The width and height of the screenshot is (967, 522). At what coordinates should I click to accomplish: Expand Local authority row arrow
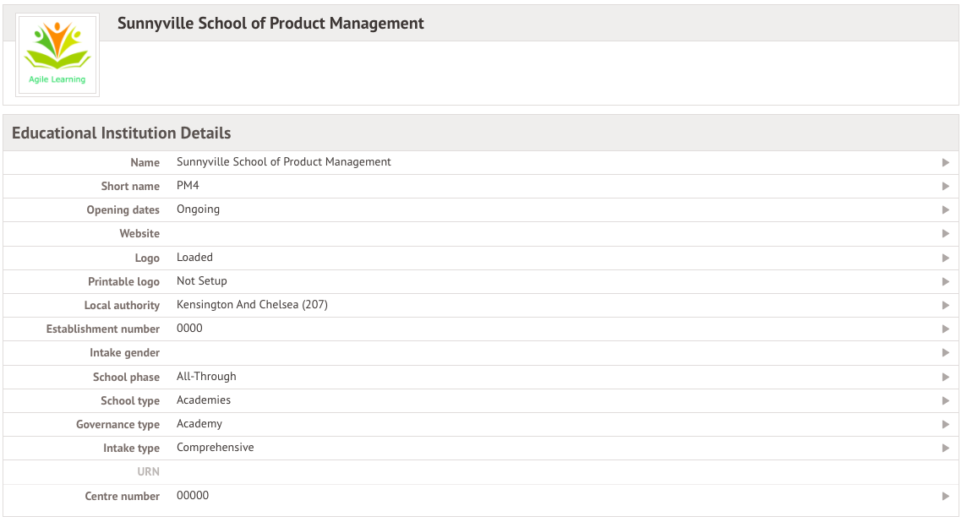(945, 306)
